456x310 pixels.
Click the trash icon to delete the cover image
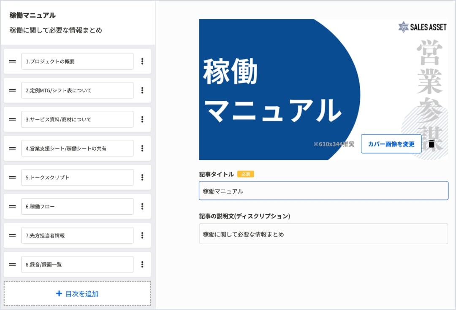tap(431, 144)
